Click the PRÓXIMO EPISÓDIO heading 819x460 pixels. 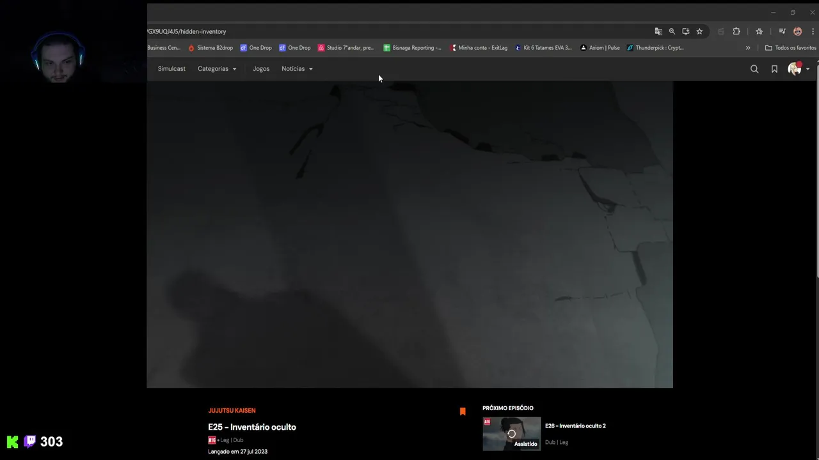tap(508, 408)
